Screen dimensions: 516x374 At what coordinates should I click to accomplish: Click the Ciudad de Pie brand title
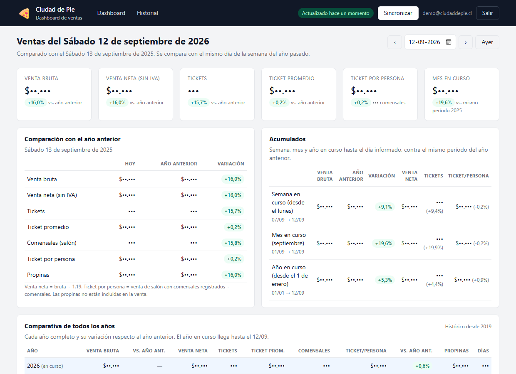pyautogui.click(x=55, y=10)
